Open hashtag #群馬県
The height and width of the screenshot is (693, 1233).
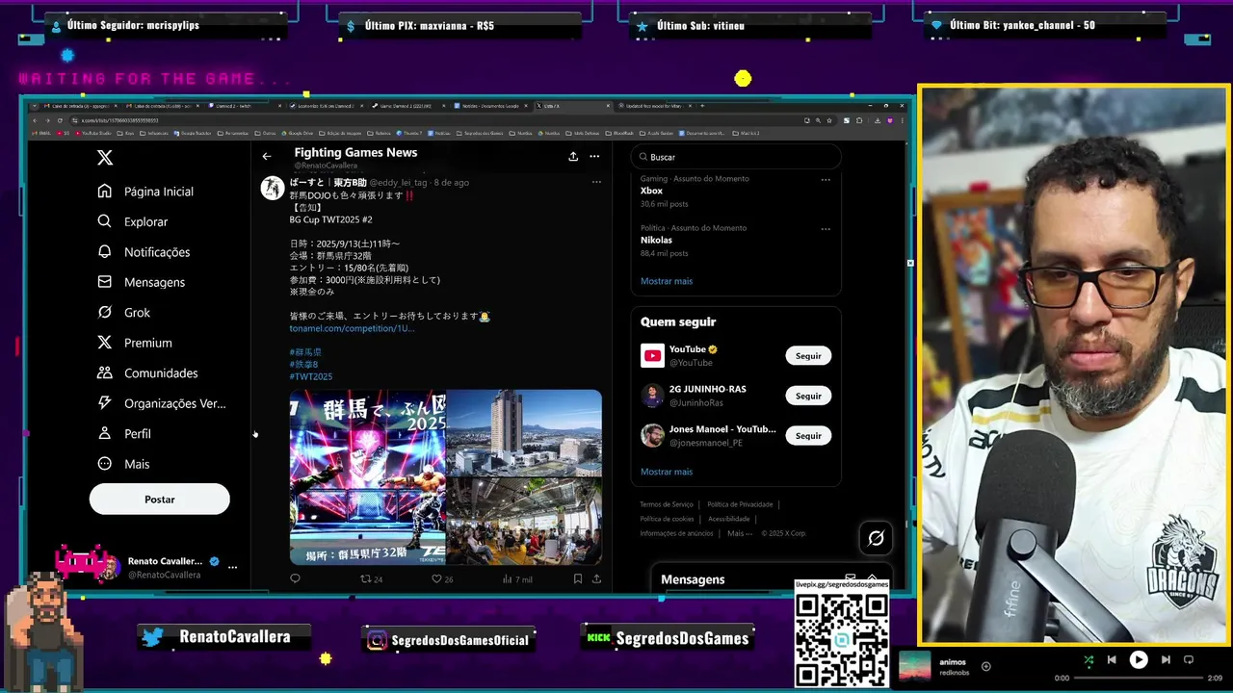point(305,352)
